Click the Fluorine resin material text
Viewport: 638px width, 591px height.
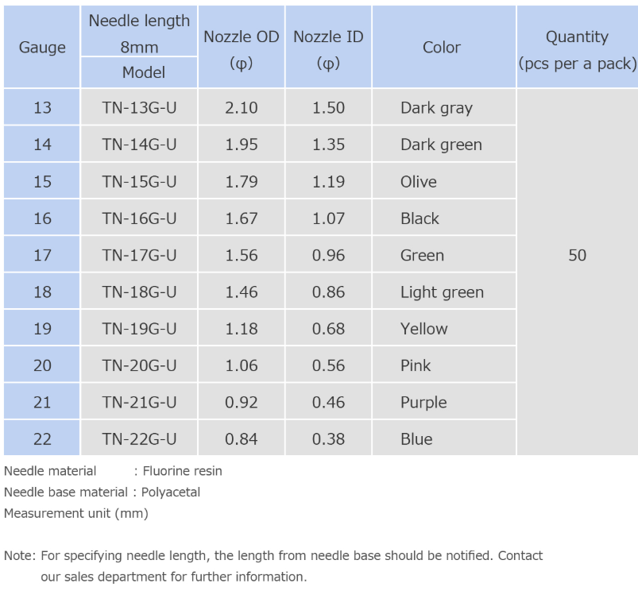pyautogui.click(x=182, y=471)
